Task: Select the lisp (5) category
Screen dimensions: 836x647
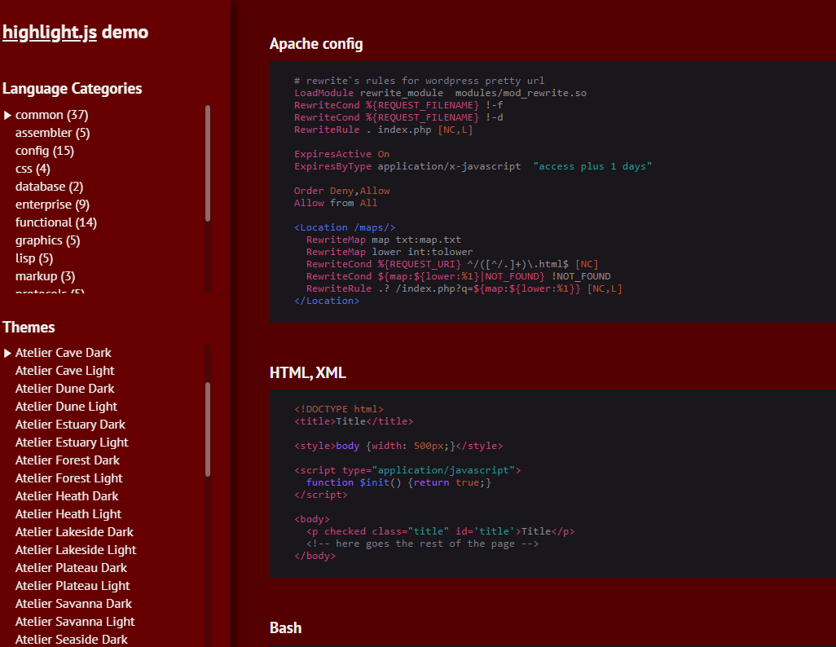Action: click(x=34, y=258)
